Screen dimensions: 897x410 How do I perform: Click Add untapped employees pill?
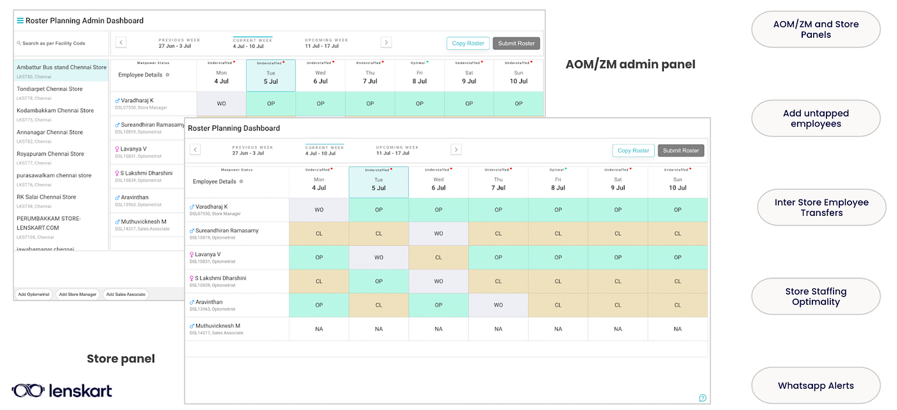click(x=816, y=119)
